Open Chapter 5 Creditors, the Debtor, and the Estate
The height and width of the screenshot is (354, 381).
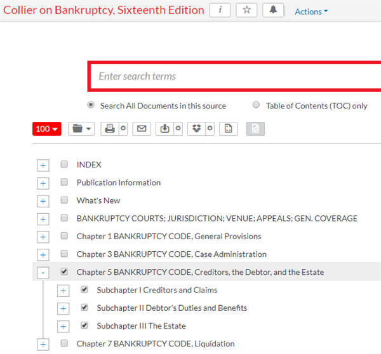click(x=200, y=272)
